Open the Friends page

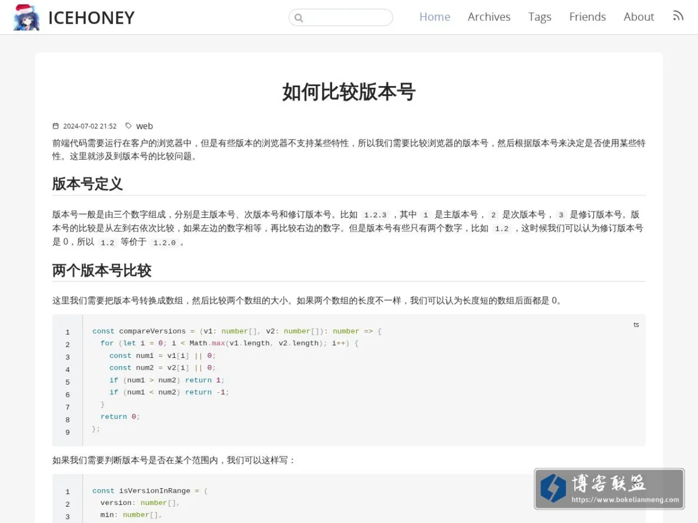click(587, 17)
